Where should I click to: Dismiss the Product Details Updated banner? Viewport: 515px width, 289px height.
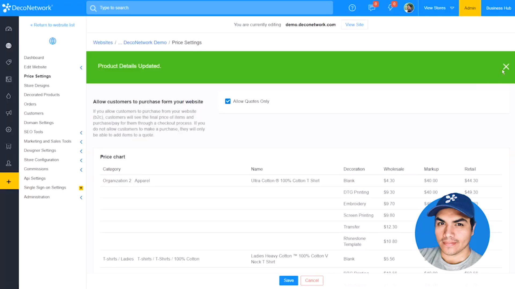point(506,67)
